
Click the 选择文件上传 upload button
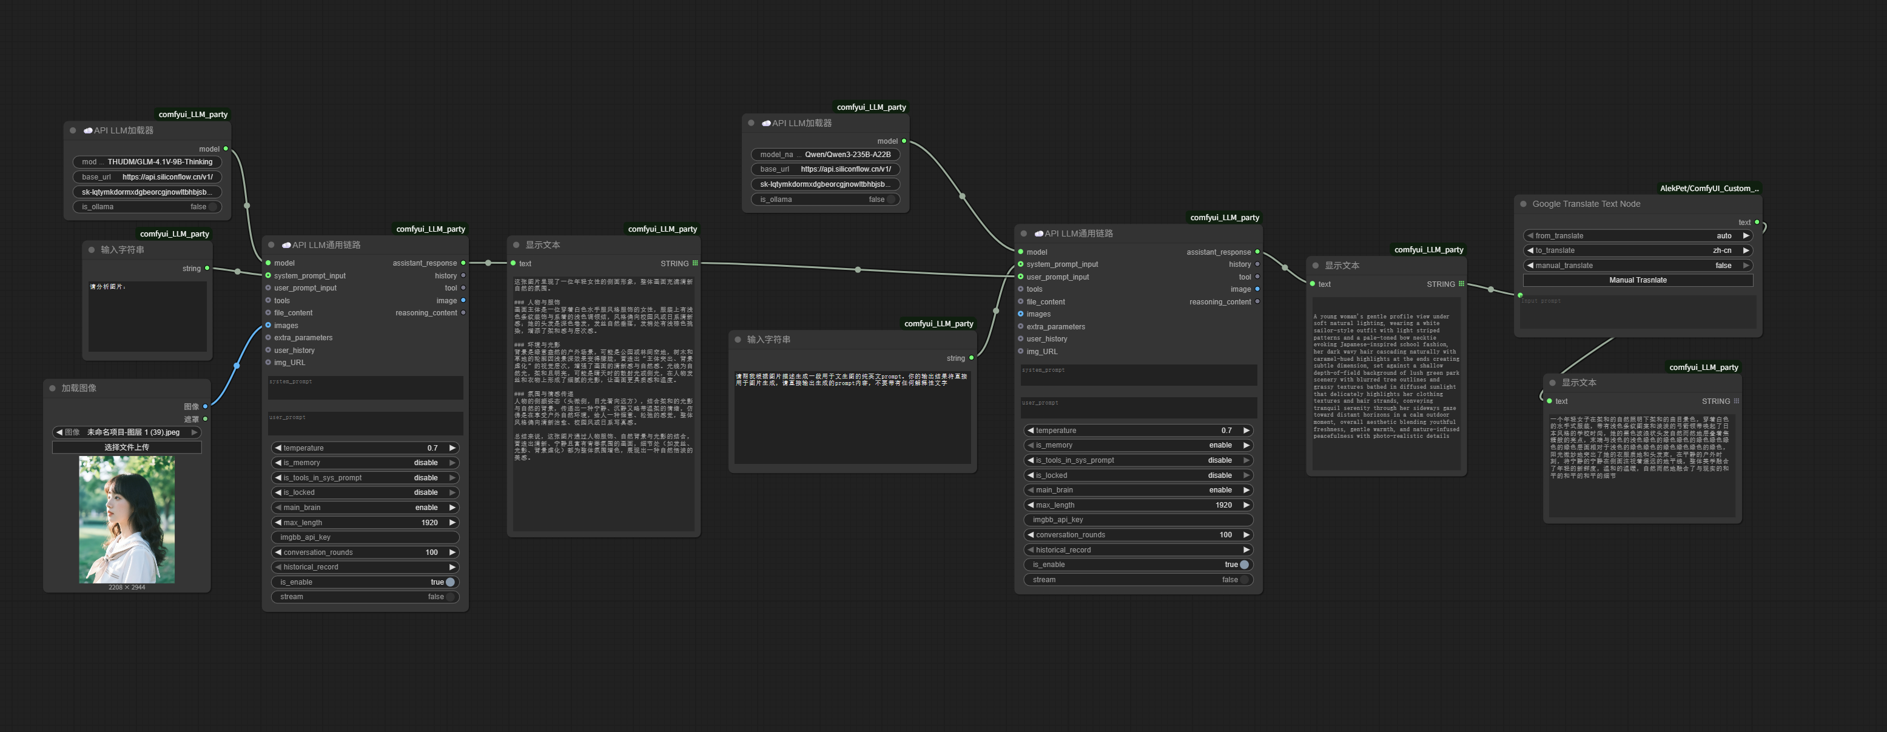[x=126, y=447]
